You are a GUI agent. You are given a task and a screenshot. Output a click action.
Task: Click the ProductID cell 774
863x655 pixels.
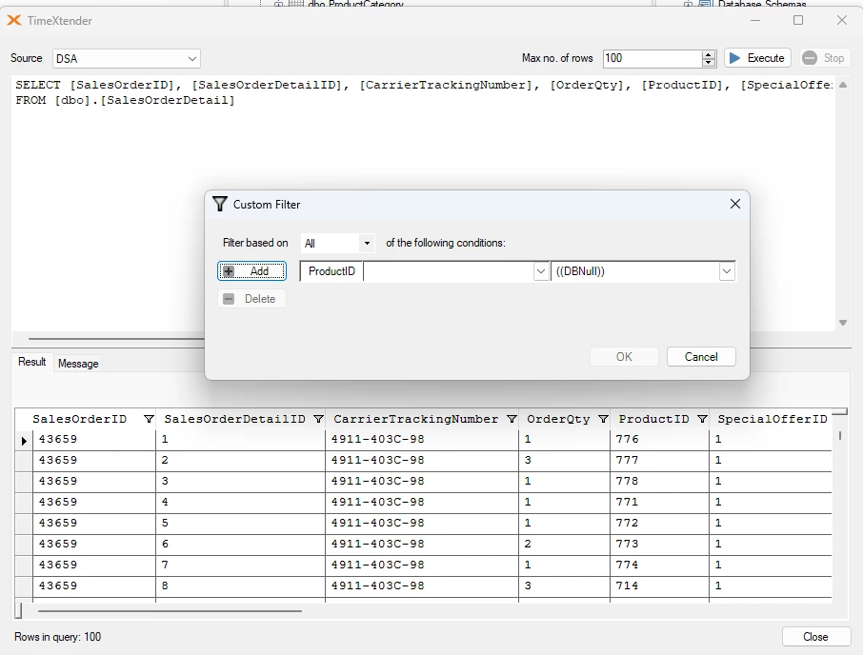(x=659, y=565)
